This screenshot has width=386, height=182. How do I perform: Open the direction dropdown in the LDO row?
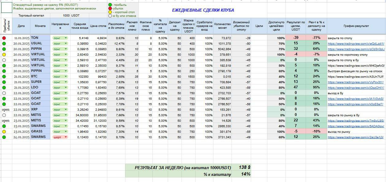[60, 87]
